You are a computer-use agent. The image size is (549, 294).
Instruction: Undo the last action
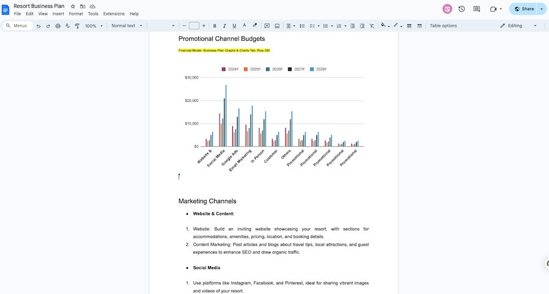coord(38,26)
